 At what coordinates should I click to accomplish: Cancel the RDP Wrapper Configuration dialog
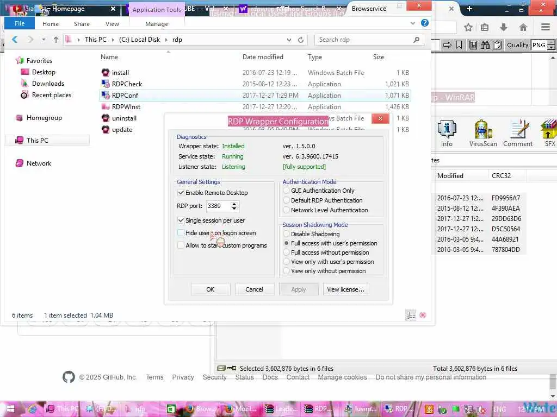pos(255,289)
